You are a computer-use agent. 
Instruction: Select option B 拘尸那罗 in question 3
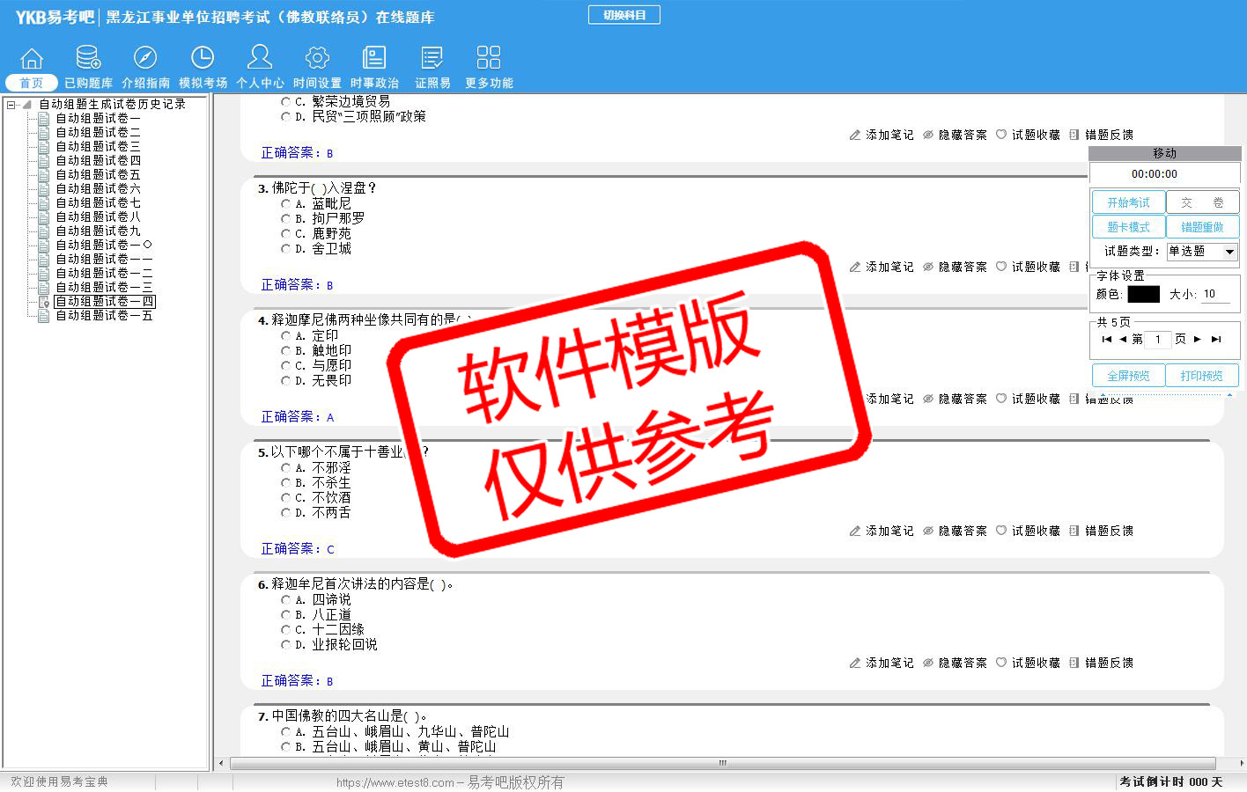pyautogui.click(x=286, y=219)
